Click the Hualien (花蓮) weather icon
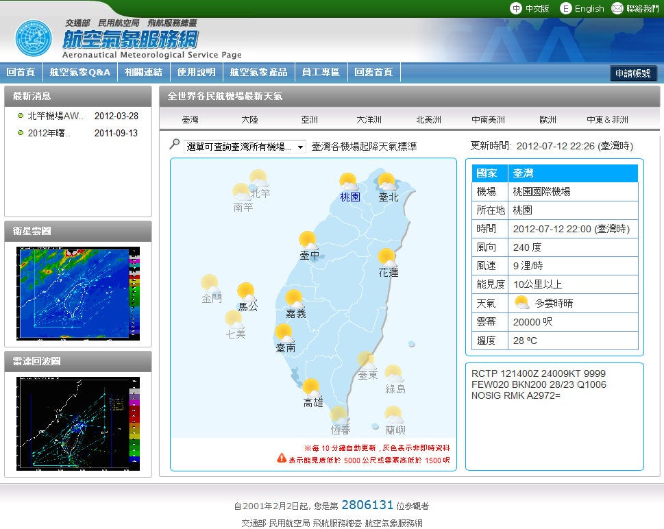Viewport: 664px width, 529px height. click(388, 258)
